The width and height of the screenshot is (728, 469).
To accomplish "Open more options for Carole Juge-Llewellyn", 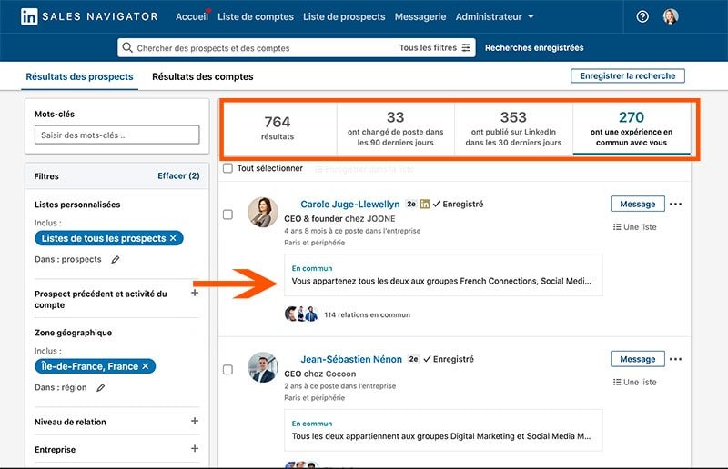I will [676, 204].
